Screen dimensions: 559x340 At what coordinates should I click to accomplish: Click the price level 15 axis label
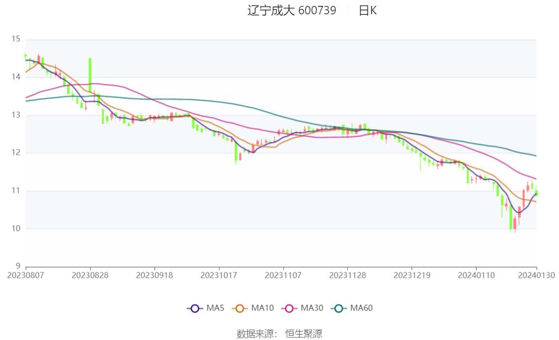pos(16,39)
